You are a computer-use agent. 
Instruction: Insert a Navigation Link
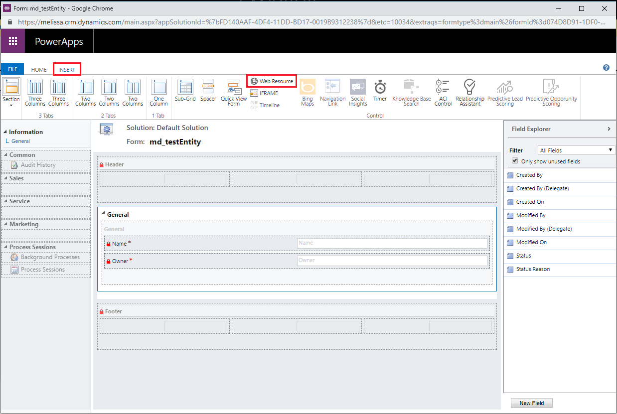pos(333,93)
